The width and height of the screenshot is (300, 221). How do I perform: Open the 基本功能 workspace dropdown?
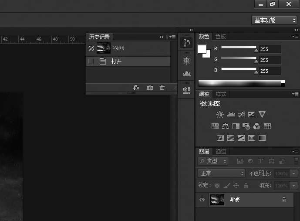[x=275, y=20]
